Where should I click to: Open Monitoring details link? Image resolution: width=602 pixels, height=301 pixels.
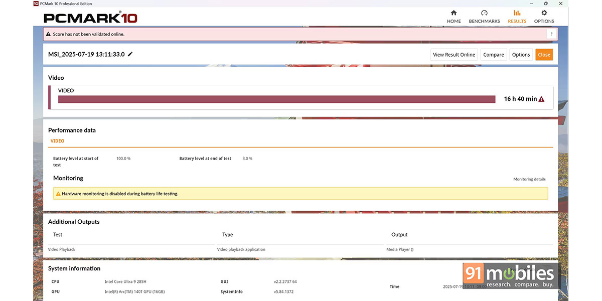point(529,179)
